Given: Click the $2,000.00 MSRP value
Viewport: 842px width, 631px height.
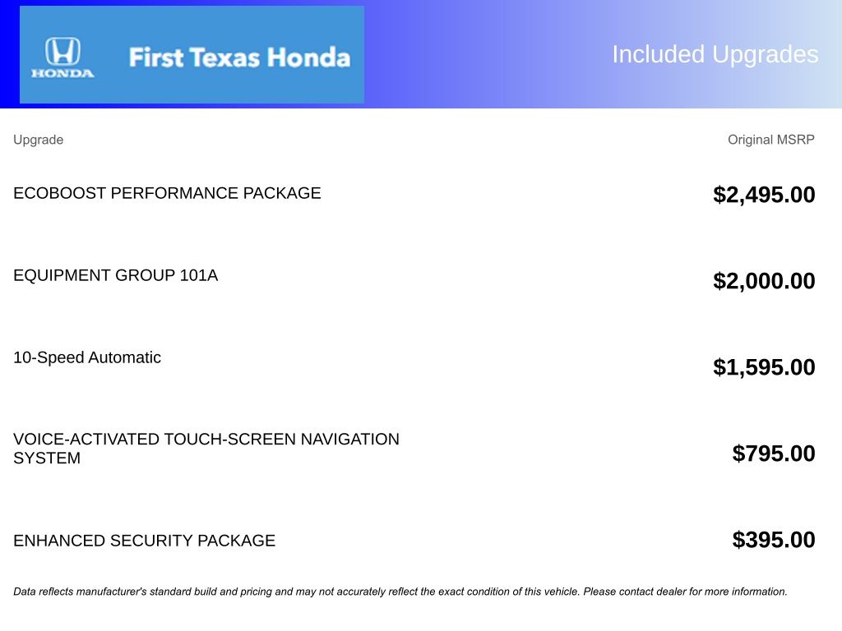Looking at the screenshot, I should click(764, 281).
